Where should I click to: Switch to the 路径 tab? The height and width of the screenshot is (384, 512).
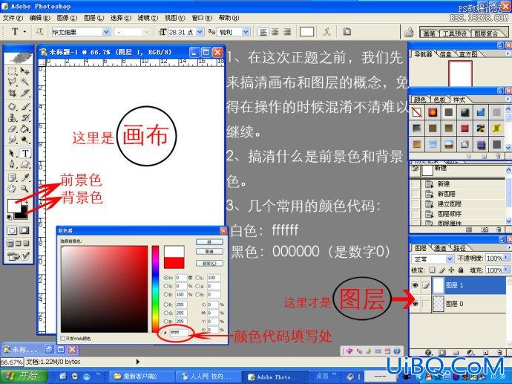459,248
